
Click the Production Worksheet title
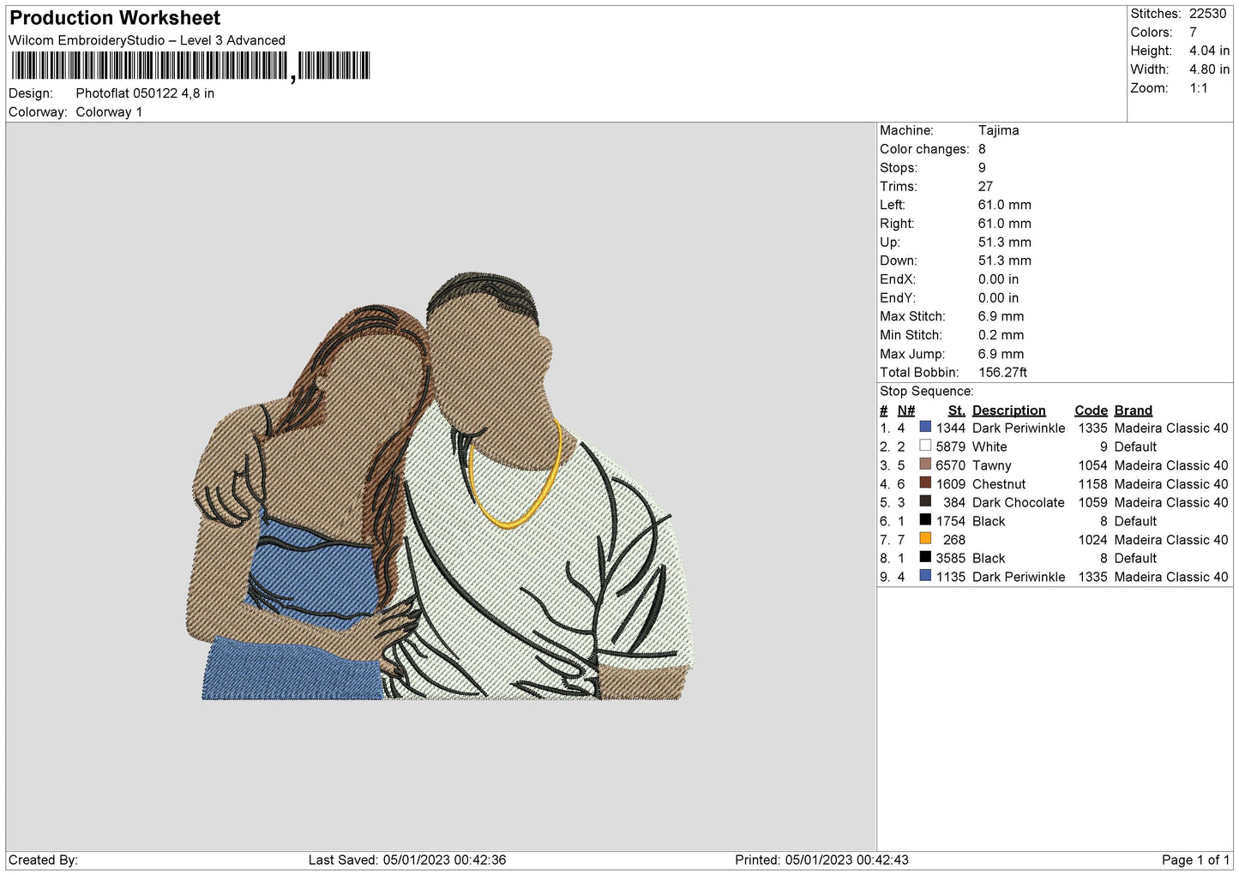115,18
